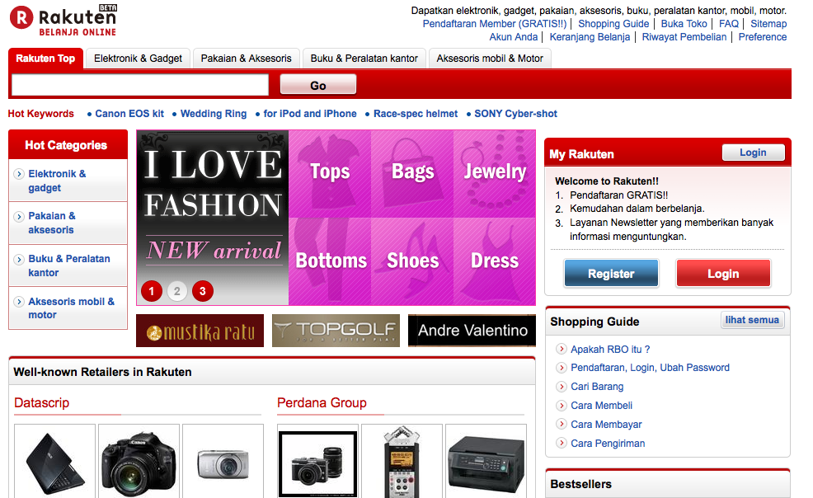Image resolution: width=813 pixels, height=498 pixels.
Task: Open the Bottoms fashion category tile
Action: 330,261
